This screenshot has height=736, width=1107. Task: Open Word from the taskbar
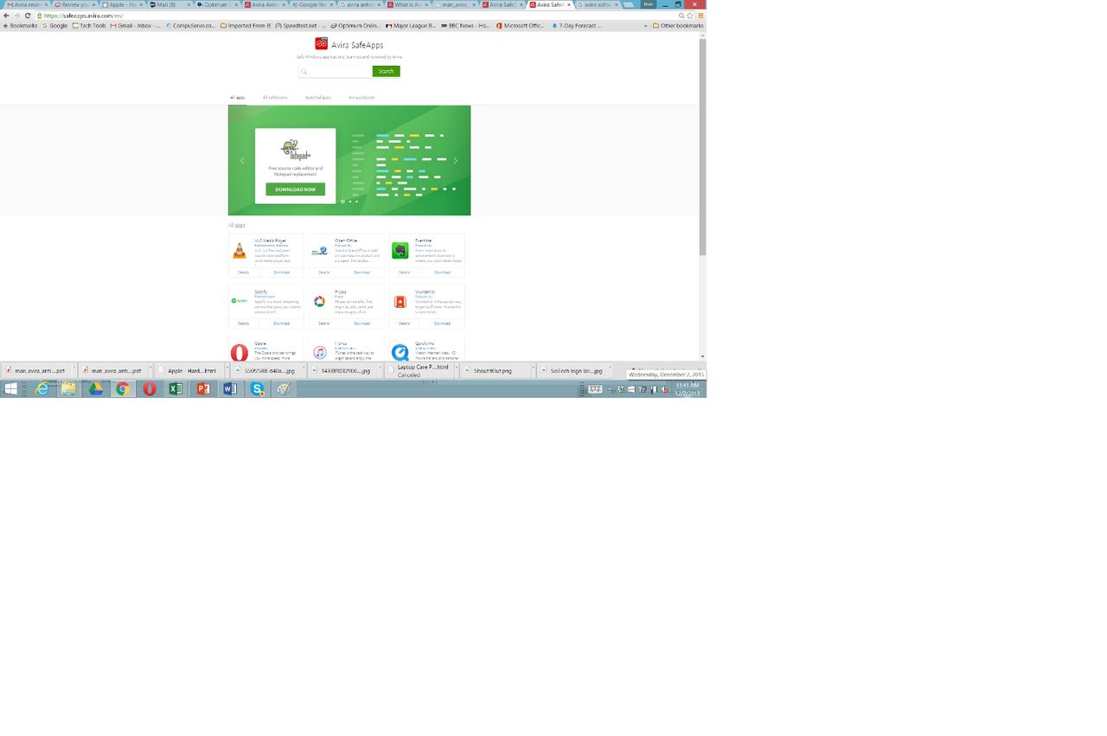click(x=230, y=389)
